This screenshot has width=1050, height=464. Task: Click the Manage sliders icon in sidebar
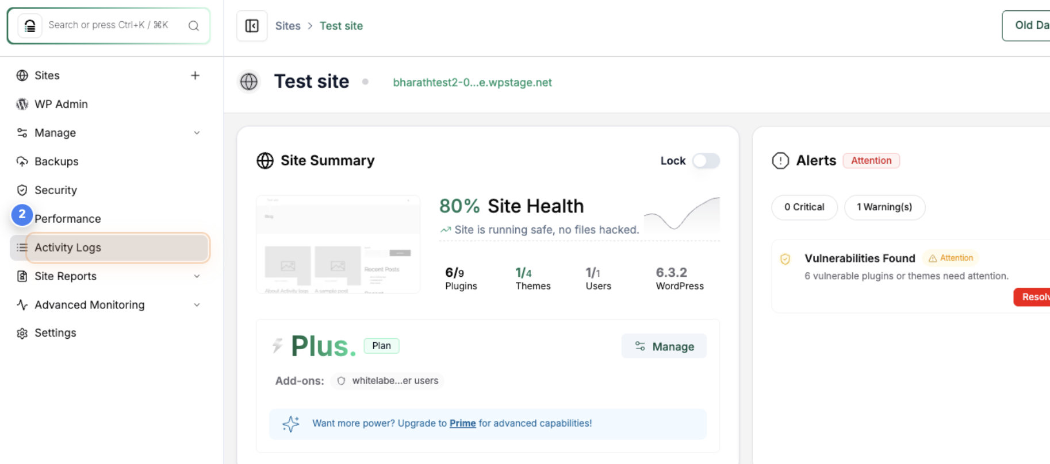click(22, 133)
